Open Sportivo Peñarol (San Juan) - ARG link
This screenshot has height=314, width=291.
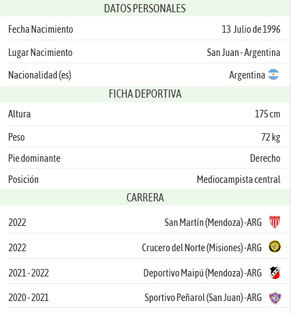click(203, 298)
